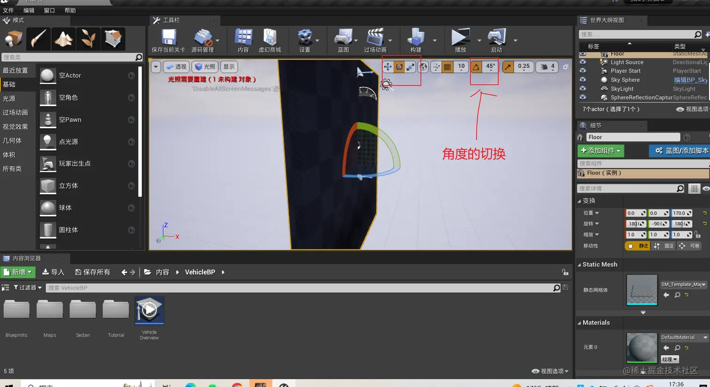Click the 蓝图 blueprints toolbar icon
Screen dimensions: 710x387
[343, 40]
